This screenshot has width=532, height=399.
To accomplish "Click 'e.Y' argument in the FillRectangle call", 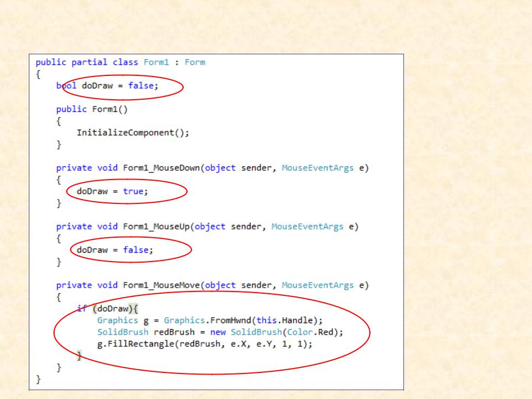I will 265,344.
